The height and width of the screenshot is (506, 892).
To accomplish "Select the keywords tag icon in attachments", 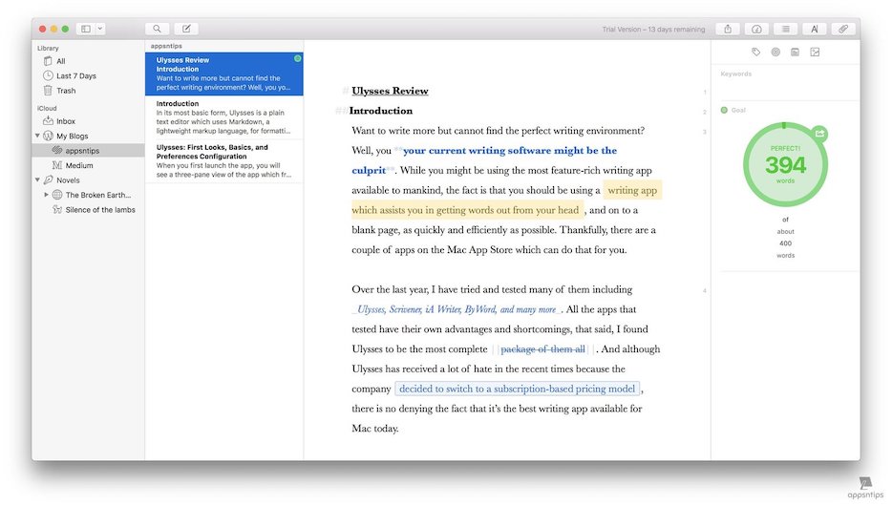I will coord(756,53).
